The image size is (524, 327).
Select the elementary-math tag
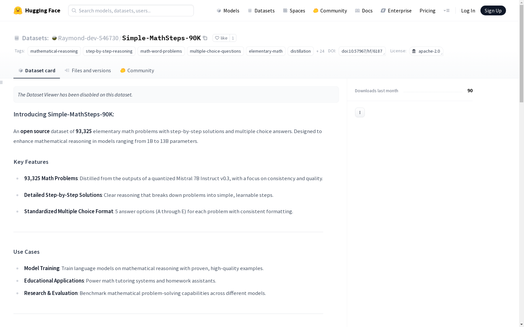point(266,51)
